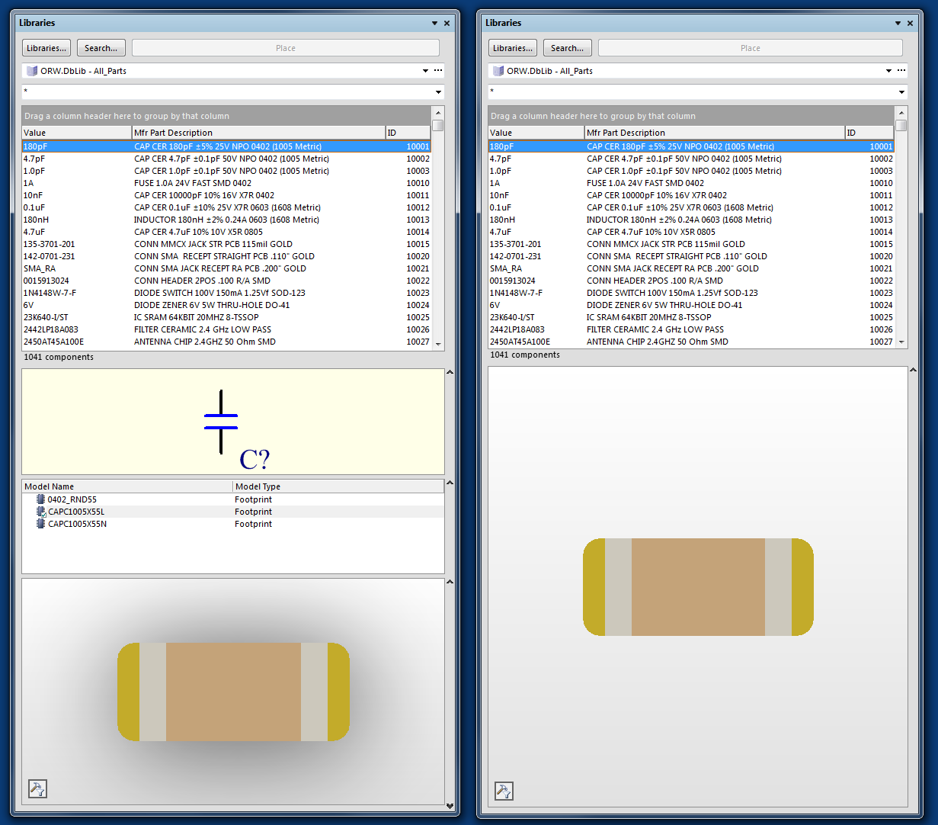Click the hammer icon in right panel preview
This screenshot has width=938, height=825.
pyautogui.click(x=503, y=791)
